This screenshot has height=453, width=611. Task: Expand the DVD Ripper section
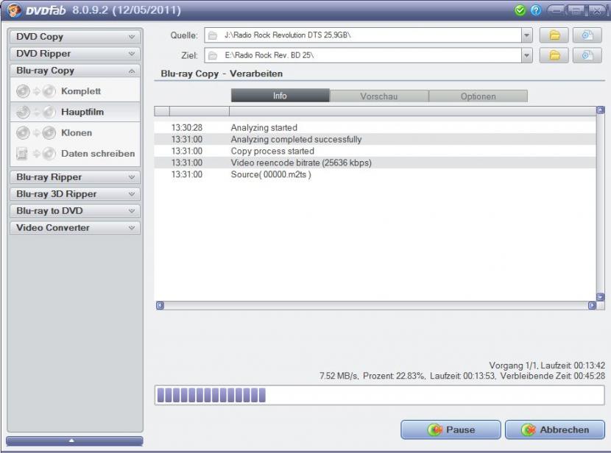coord(75,54)
